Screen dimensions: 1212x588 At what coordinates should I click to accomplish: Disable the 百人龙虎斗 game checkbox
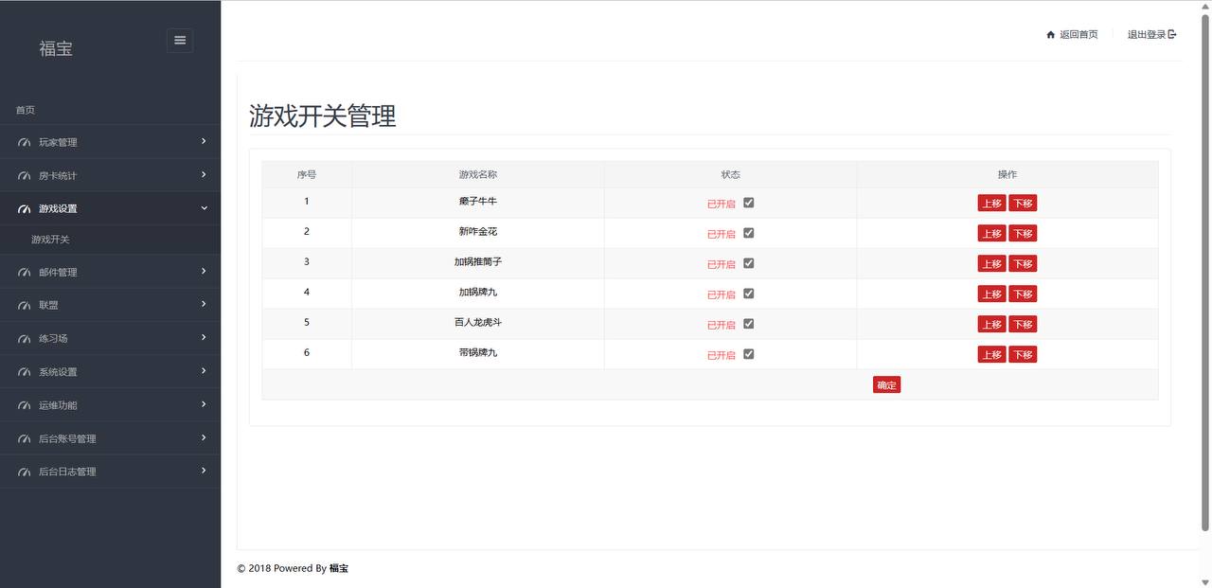[749, 324]
